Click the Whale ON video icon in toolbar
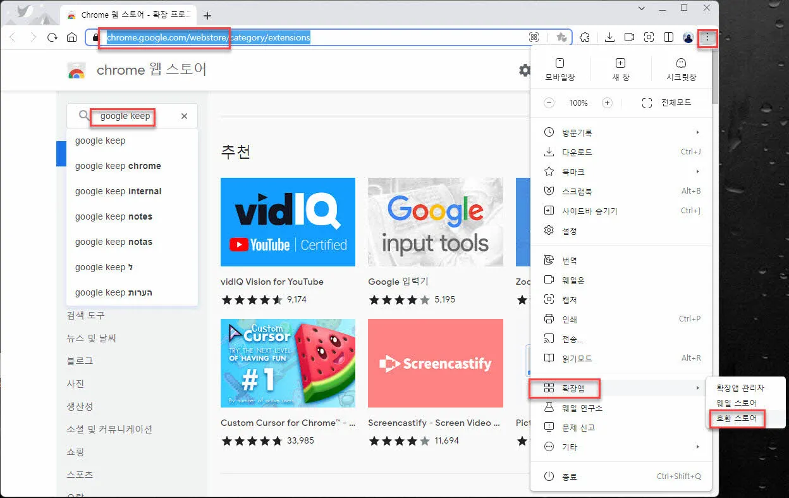This screenshot has height=498, width=789. point(629,37)
